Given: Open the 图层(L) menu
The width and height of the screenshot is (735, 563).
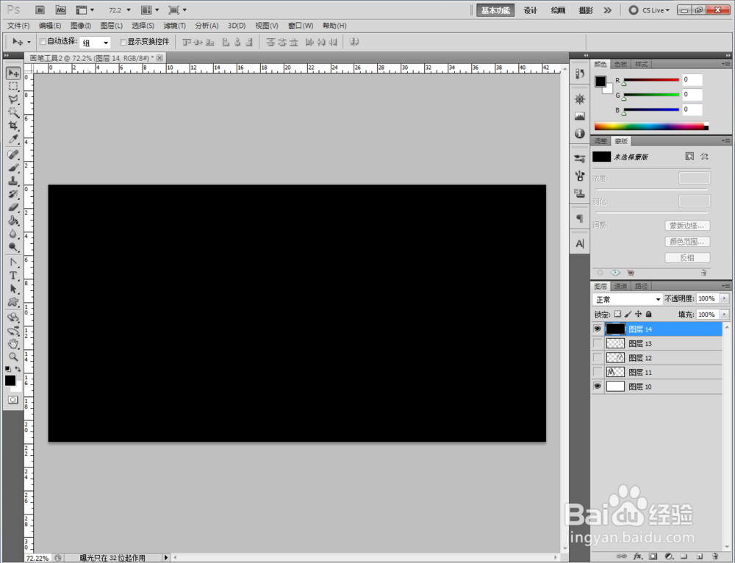Looking at the screenshot, I should [112, 26].
